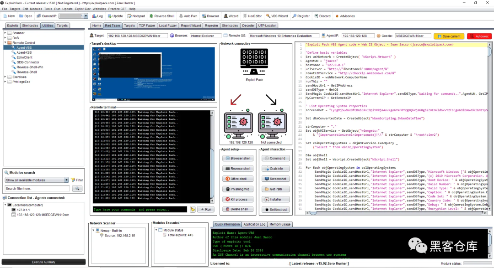Click the Register toolbar button
Image resolution: width=494 pixels, height=268 pixels.
coord(301,16)
